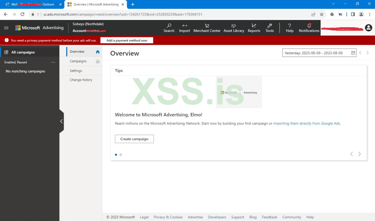Click the Overview home icon
Viewport: 375px width, 221px height.
[x=98, y=52]
